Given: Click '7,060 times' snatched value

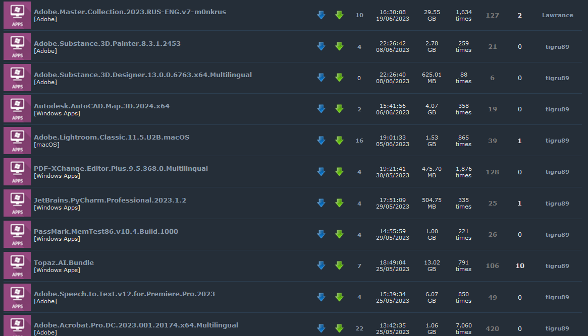Looking at the screenshot, I should (463, 328).
